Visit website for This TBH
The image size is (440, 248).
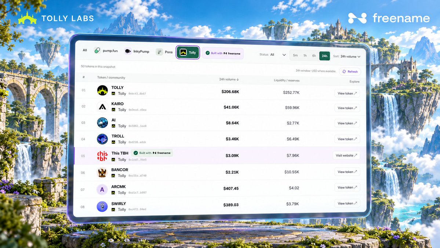coord(346,155)
